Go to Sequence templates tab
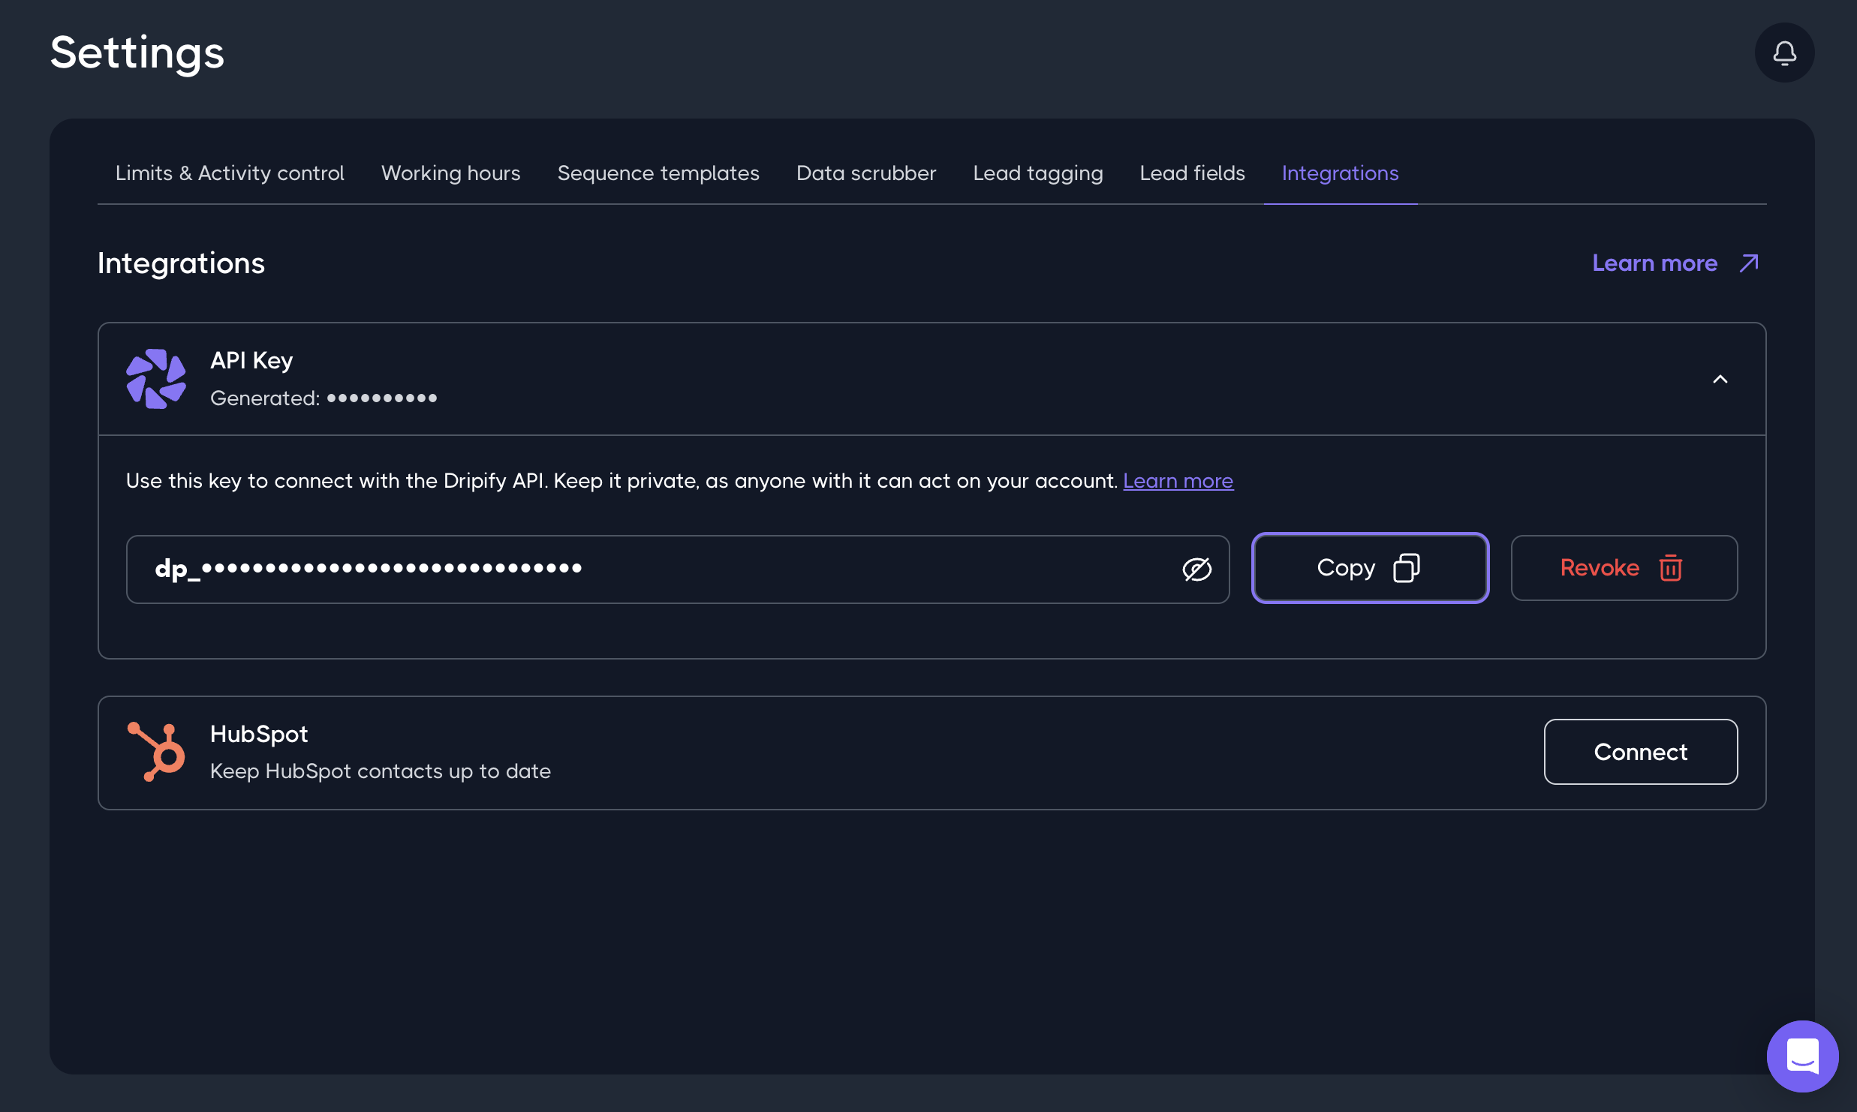The height and width of the screenshot is (1112, 1857). pyautogui.click(x=658, y=173)
